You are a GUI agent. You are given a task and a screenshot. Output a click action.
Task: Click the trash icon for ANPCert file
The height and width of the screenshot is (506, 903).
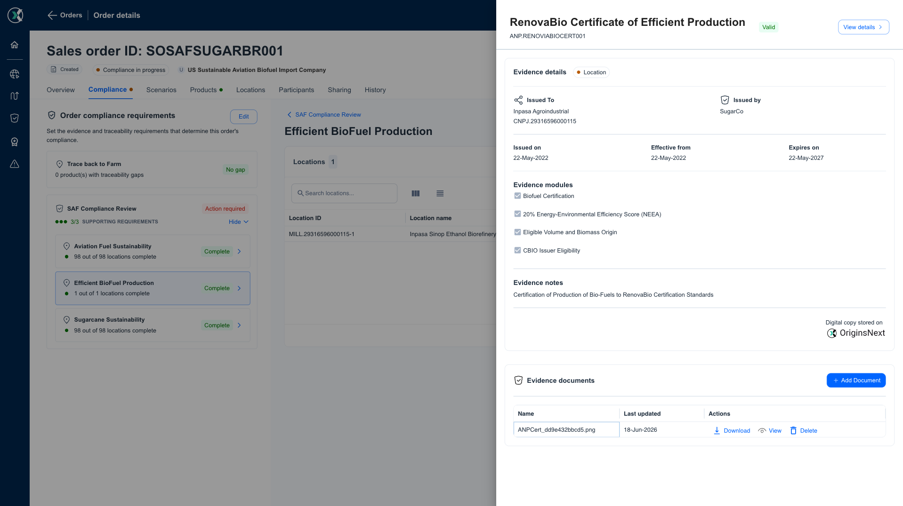[793, 430]
